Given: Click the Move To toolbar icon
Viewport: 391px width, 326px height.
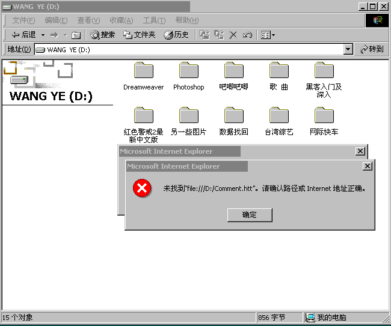Looking at the screenshot, I should tap(205, 35).
